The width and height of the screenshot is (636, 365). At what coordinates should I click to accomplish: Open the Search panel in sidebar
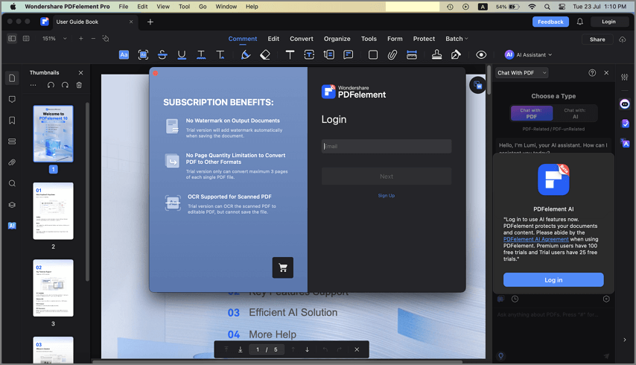coord(12,183)
